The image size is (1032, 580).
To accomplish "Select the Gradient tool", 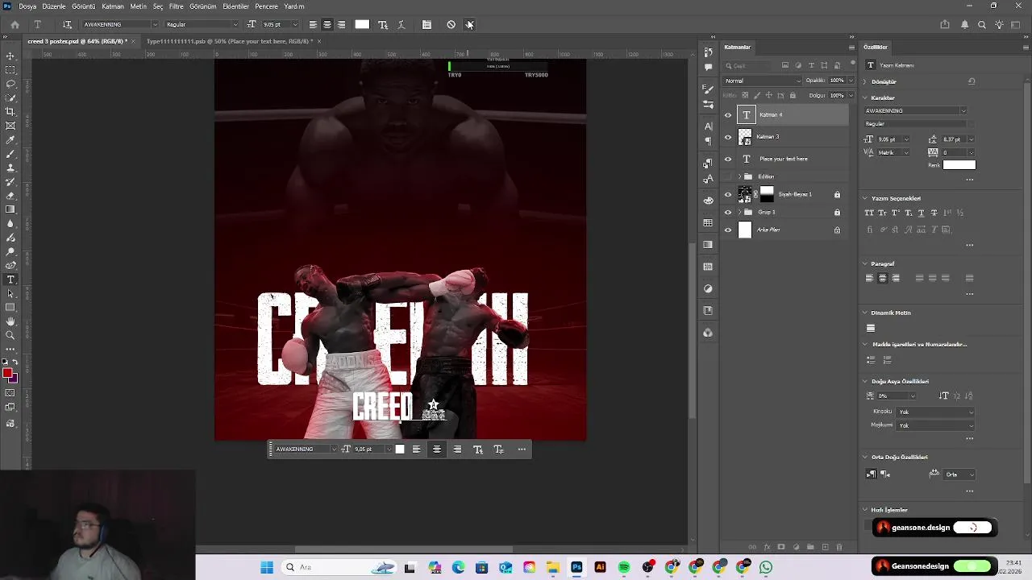I will click(10, 209).
